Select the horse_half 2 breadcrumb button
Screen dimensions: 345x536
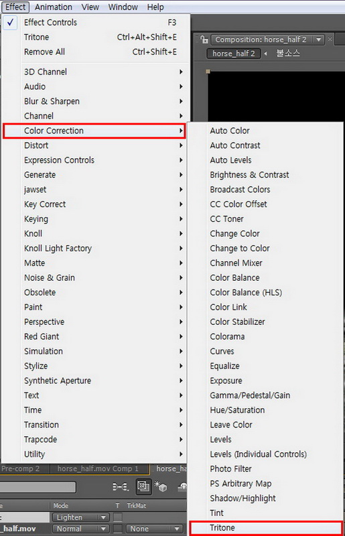point(234,54)
